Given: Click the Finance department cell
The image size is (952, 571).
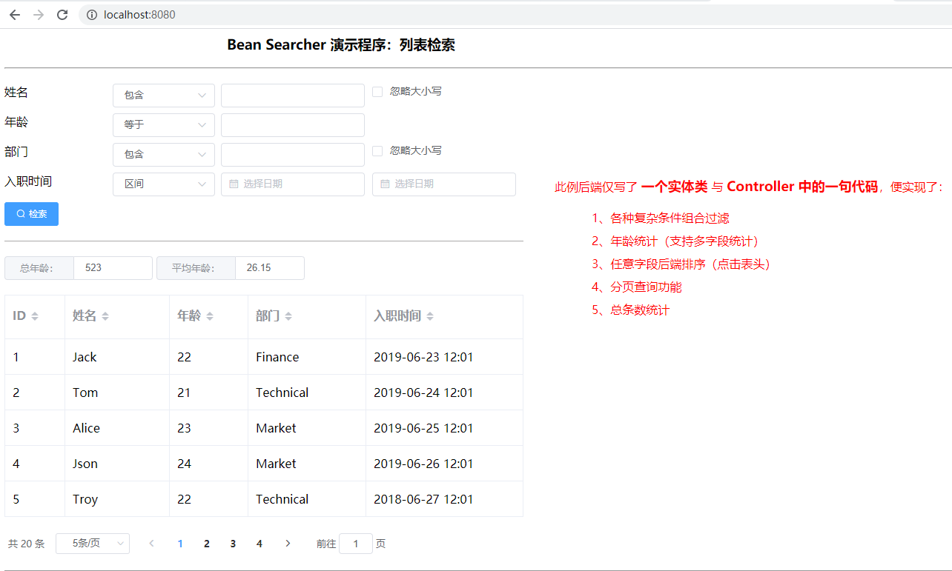Looking at the screenshot, I should pyautogui.click(x=307, y=357).
